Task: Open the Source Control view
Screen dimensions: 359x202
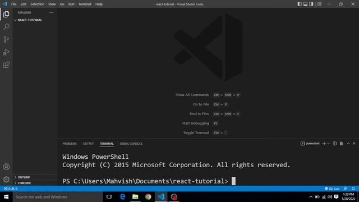Action: click(6, 39)
